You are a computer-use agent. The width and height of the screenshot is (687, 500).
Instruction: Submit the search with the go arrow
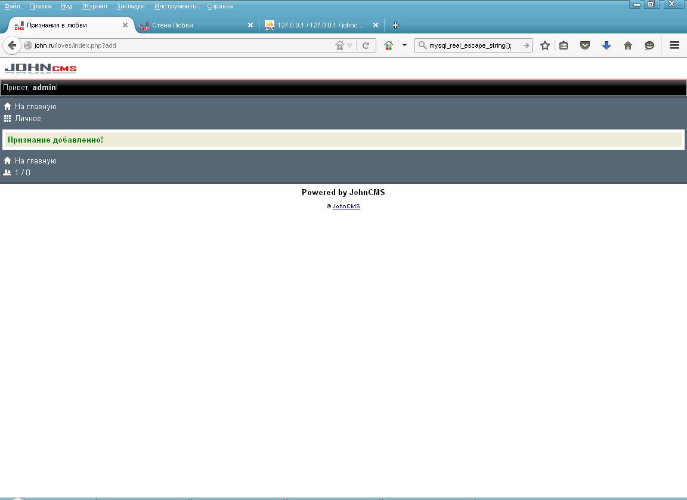click(527, 45)
